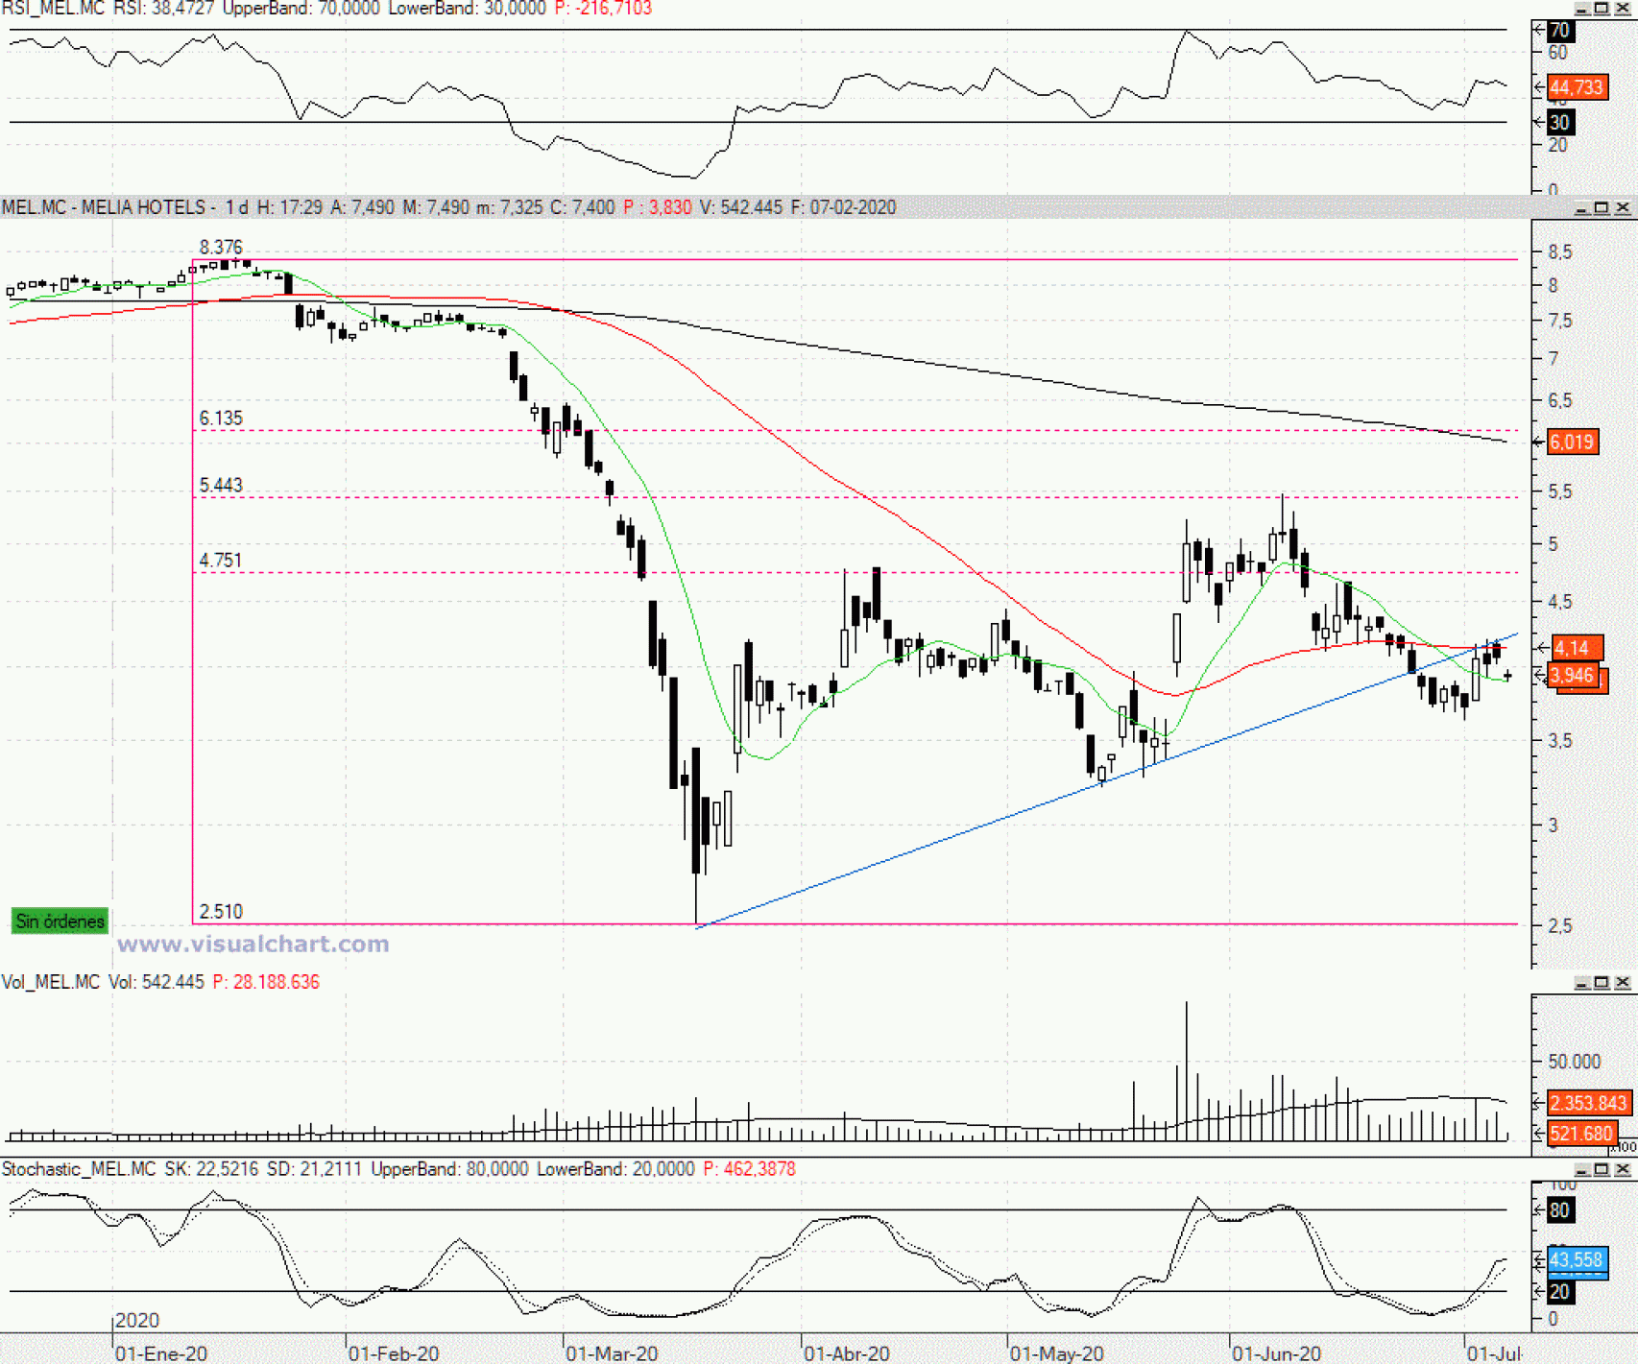
Task: Minimize the RSI indicator panel
Action: pos(1581,9)
